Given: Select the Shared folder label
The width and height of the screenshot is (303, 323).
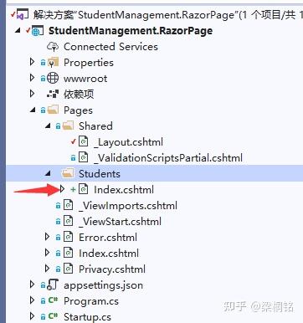Looking at the screenshot, I should click(x=95, y=126).
